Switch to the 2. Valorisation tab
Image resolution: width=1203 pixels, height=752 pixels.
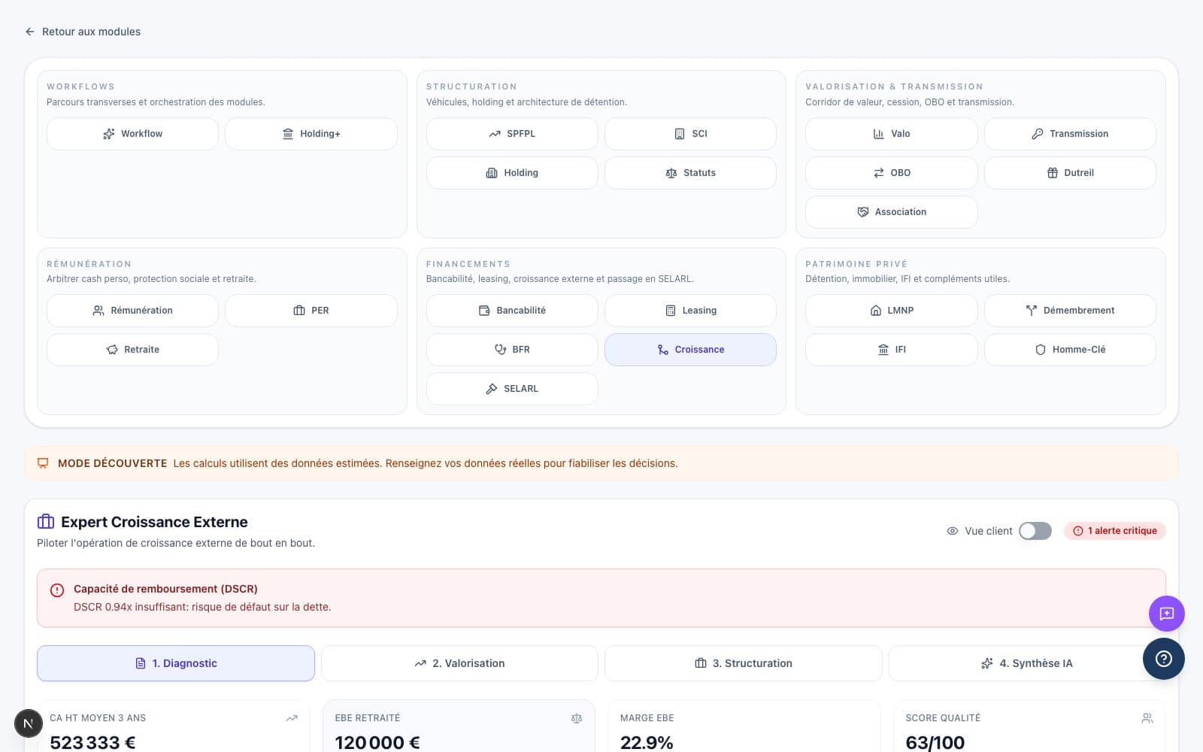tap(459, 663)
